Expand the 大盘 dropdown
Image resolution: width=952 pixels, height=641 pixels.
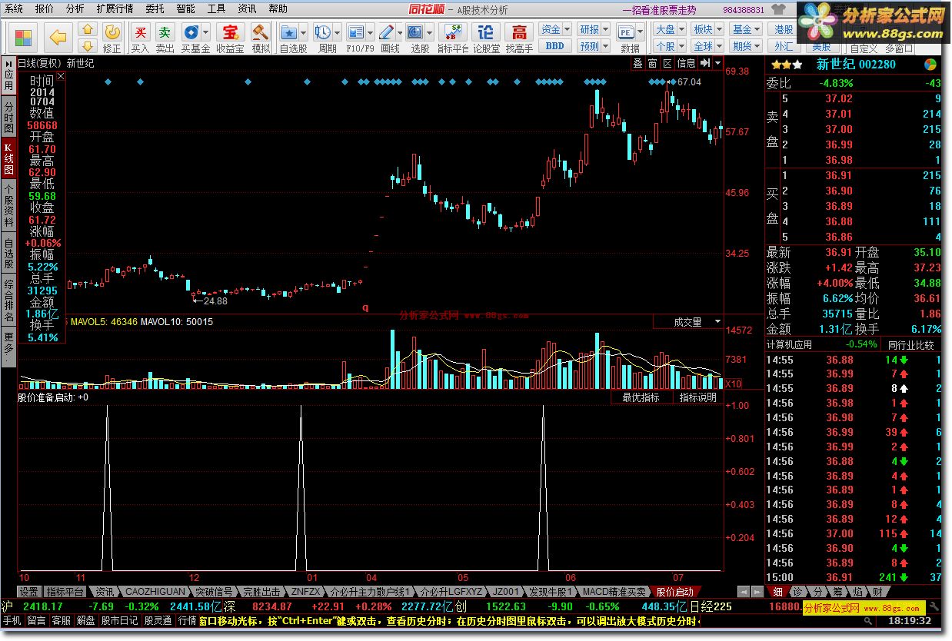[681, 29]
